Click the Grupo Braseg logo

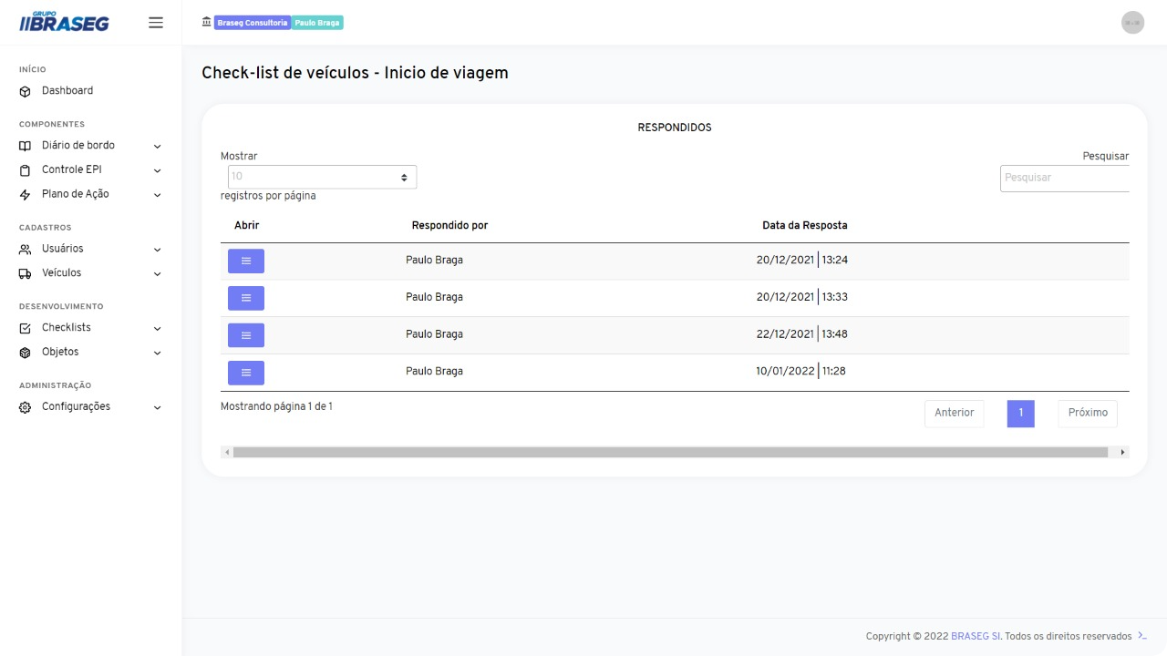64,22
